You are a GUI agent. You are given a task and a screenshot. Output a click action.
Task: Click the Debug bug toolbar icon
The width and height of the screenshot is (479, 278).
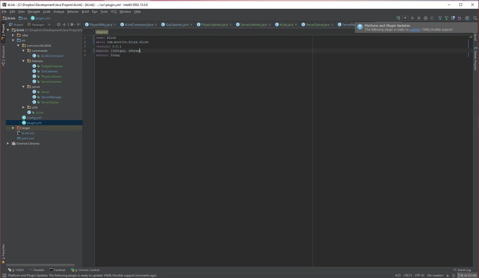pyautogui.click(x=419, y=18)
